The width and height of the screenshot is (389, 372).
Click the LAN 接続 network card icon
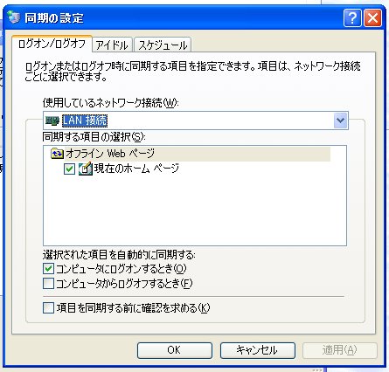(x=52, y=121)
